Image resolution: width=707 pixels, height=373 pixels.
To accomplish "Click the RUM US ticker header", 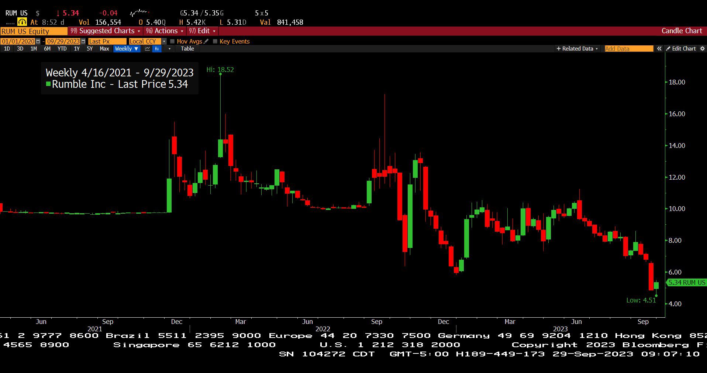I will tap(16, 13).
